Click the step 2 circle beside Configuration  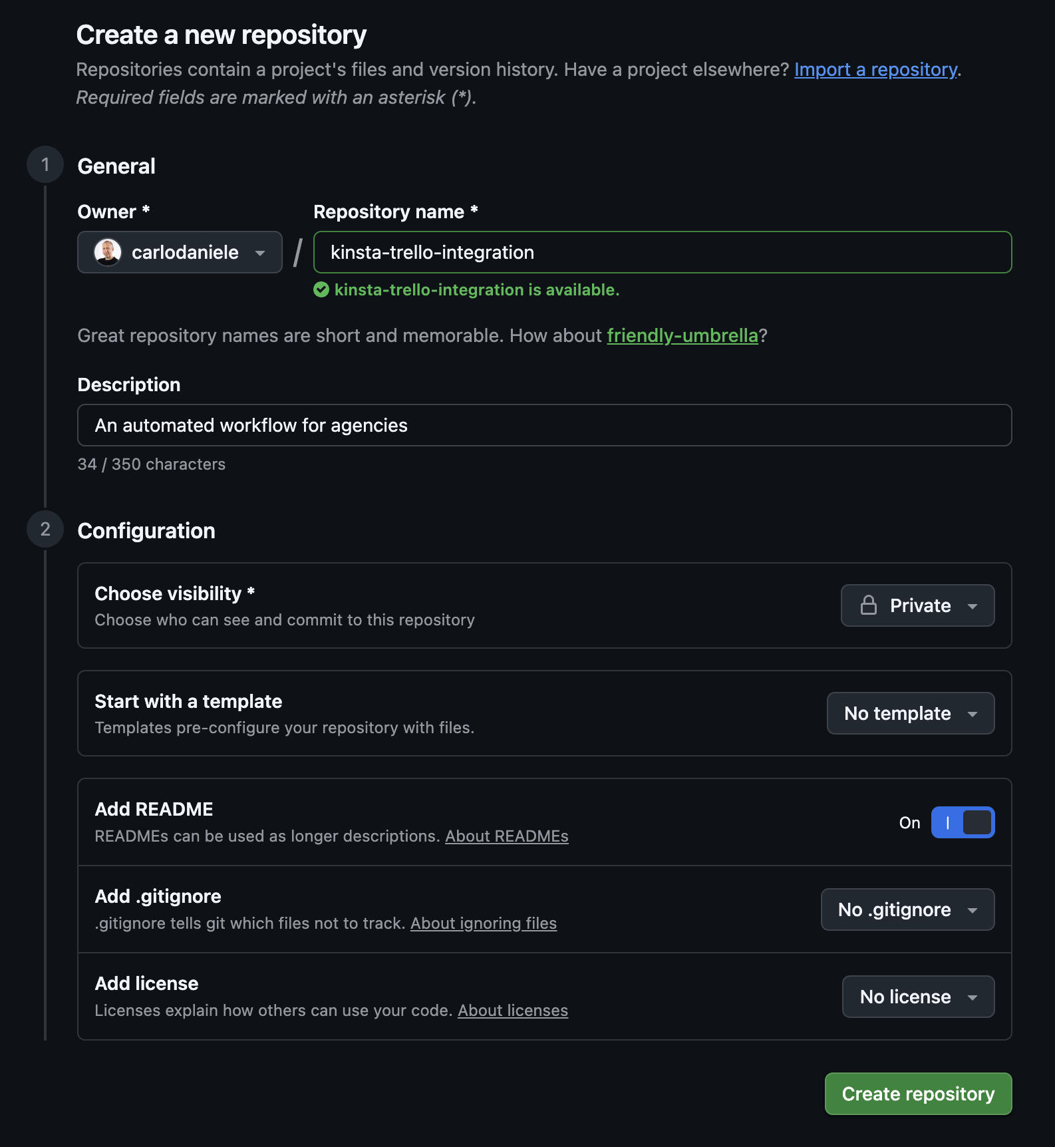[45, 530]
